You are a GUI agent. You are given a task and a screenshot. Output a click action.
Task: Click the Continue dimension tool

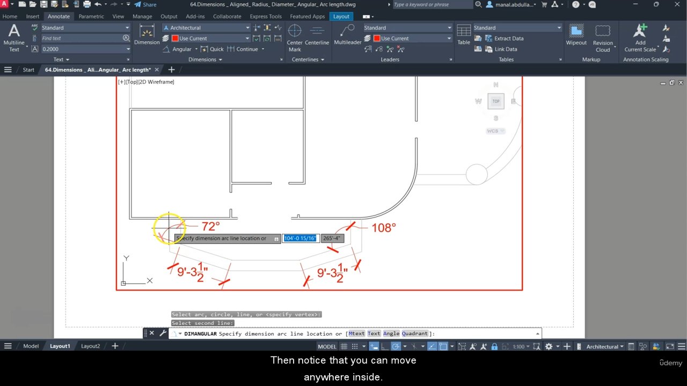pyautogui.click(x=243, y=49)
